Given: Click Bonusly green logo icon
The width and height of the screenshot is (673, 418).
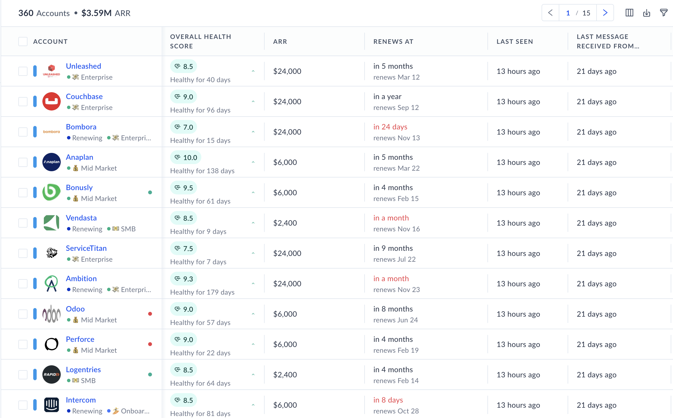Looking at the screenshot, I should coord(52,192).
